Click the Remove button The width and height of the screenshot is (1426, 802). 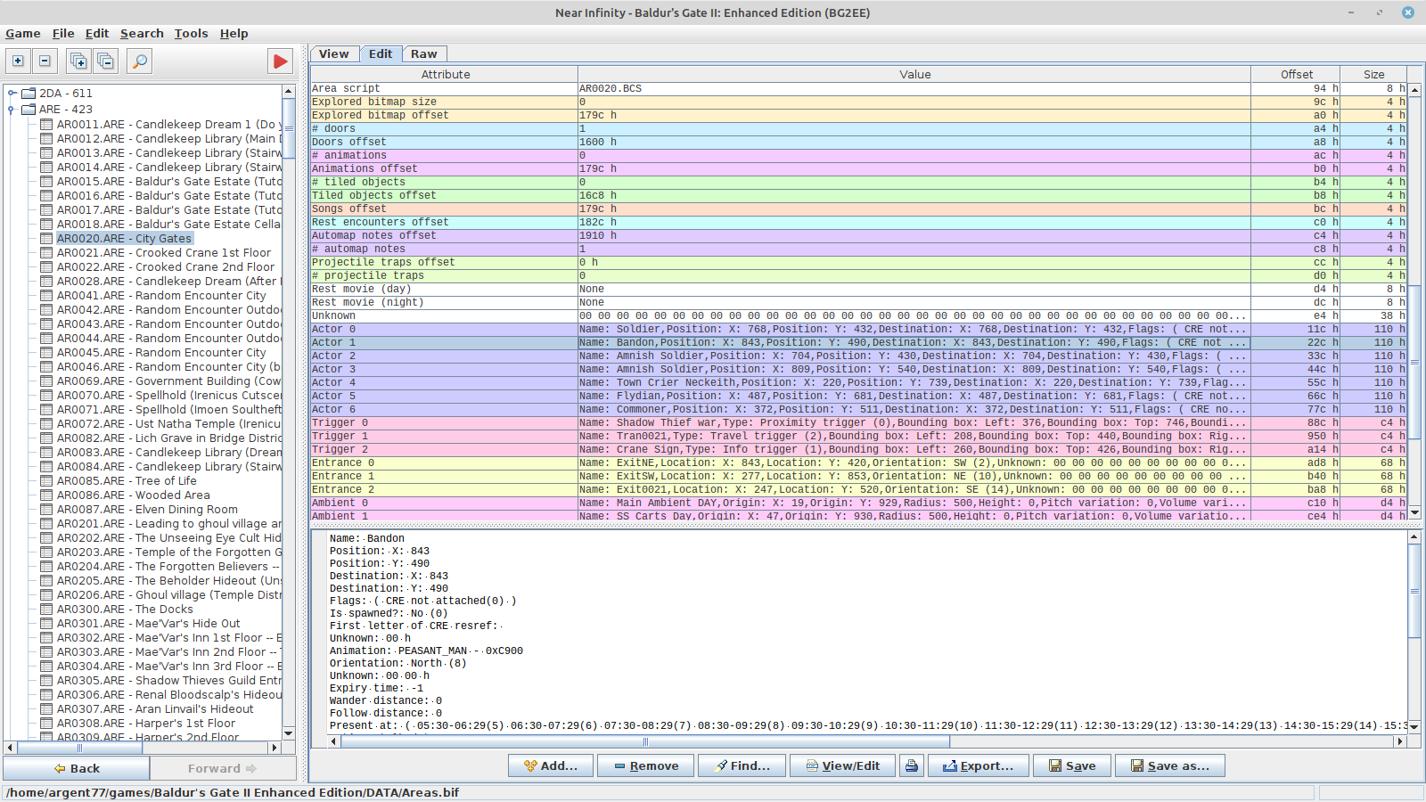[x=645, y=765]
